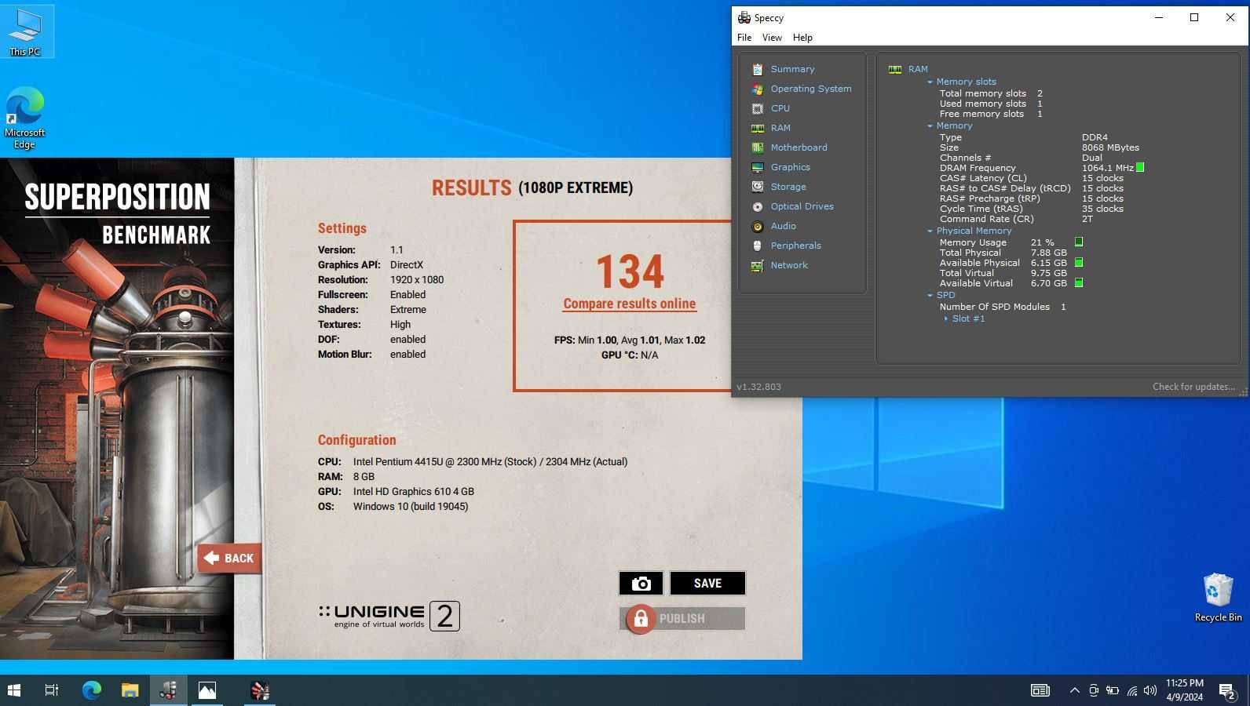Viewport: 1250px width, 706px height.
Task: Select the Peripherals mouse icon
Action: (757, 246)
